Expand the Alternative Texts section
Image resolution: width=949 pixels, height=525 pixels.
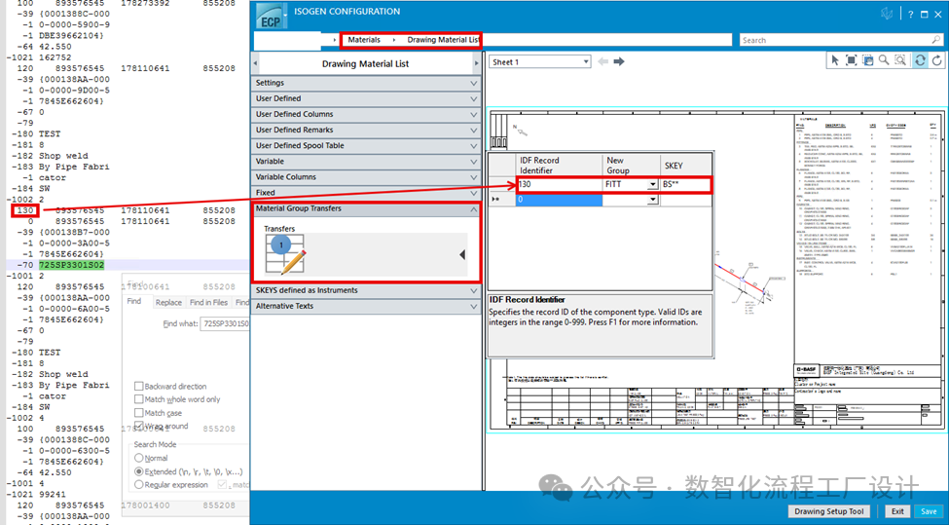(x=366, y=307)
